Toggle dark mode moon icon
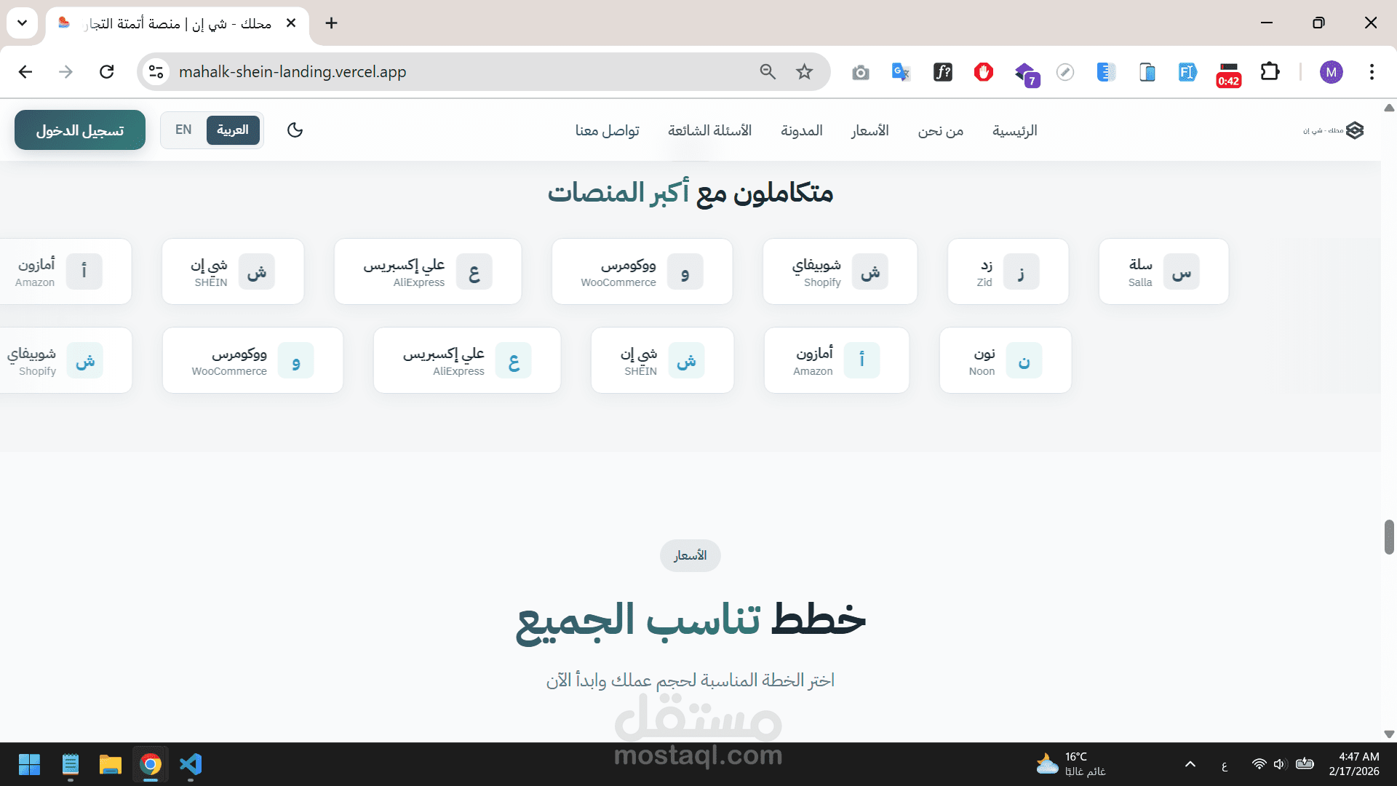The height and width of the screenshot is (786, 1397). (x=295, y=130)
